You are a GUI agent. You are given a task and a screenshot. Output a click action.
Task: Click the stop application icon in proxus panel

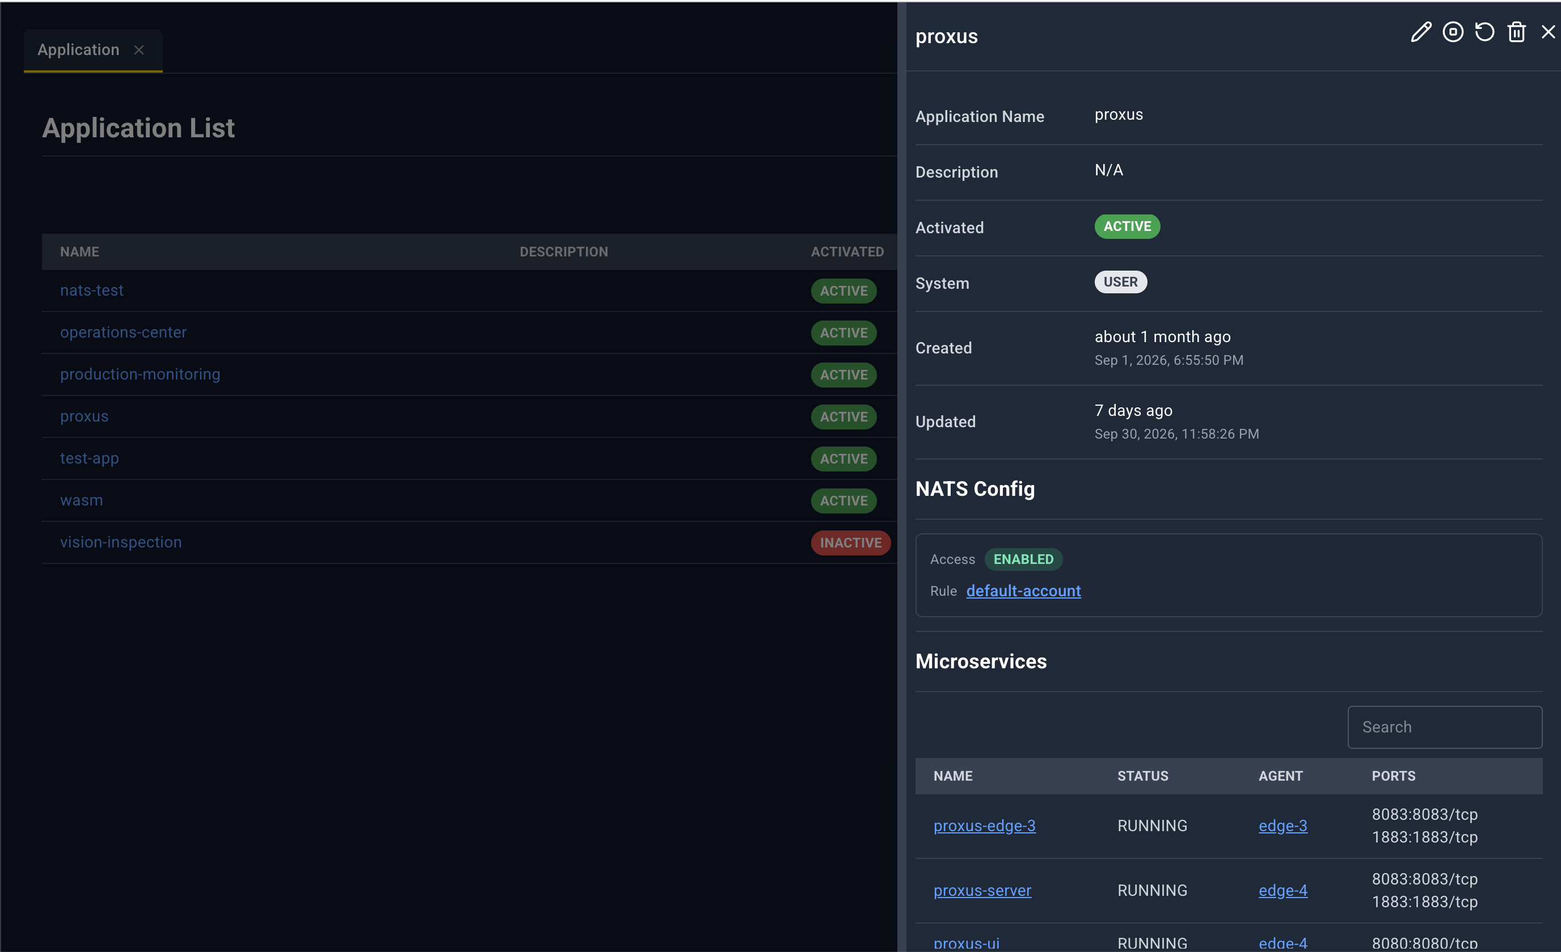pos(1453,32)
